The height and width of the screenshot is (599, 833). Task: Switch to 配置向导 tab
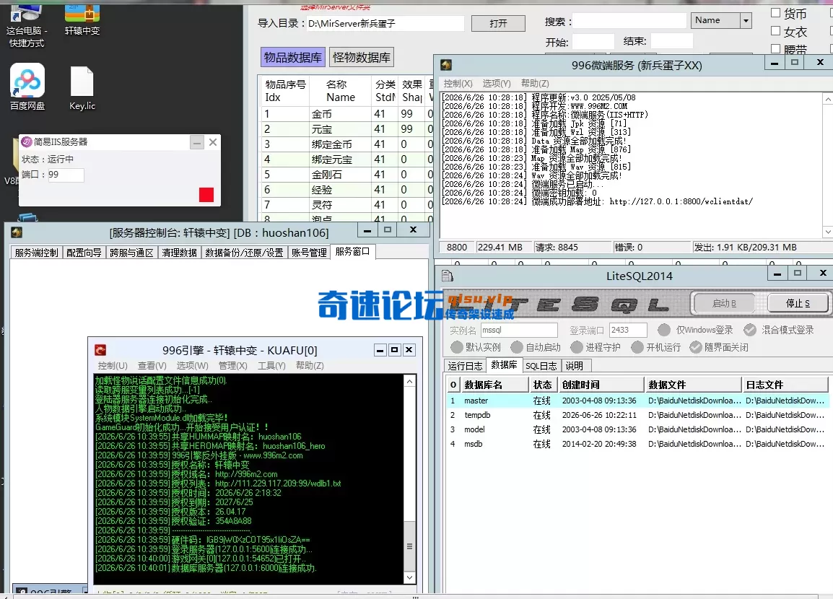pyautogui.click(x=84, y=253)
